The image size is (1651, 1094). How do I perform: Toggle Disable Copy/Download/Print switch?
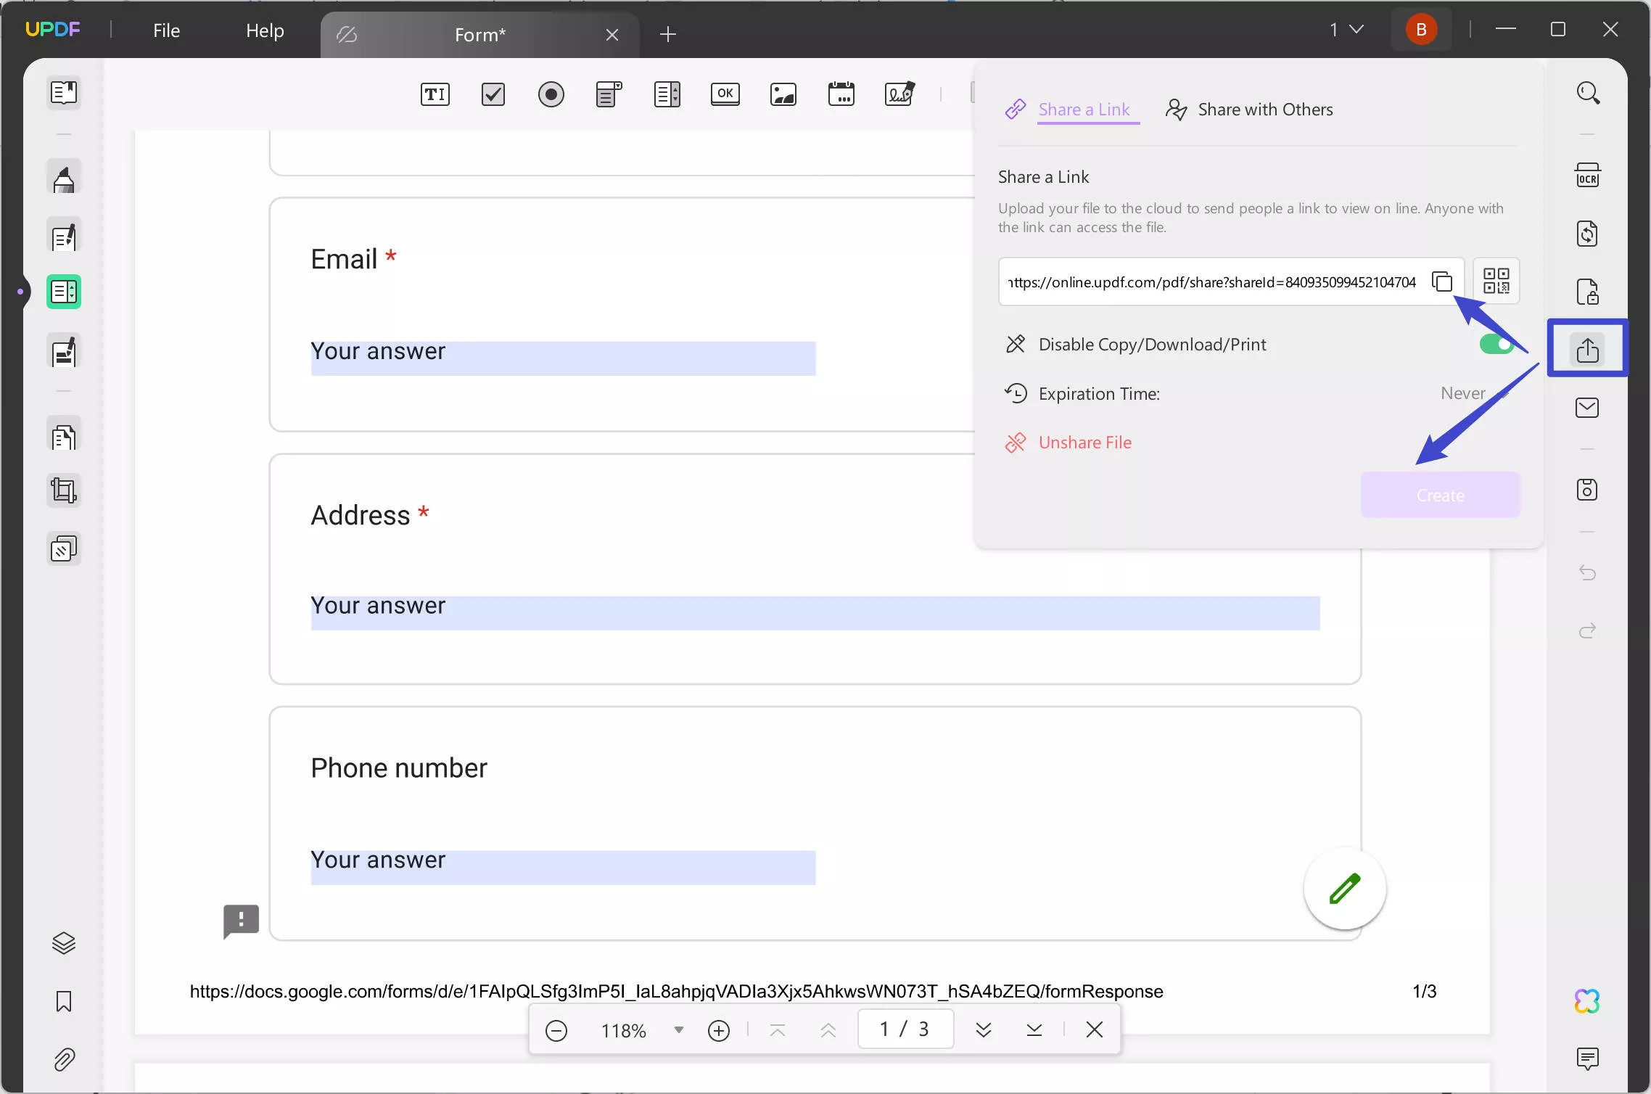[1496, 344]
